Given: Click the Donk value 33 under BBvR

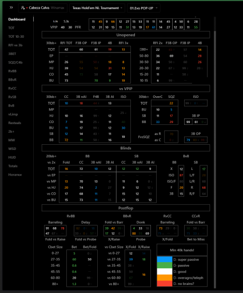Looking at the screenshot, I should (141, 228).
